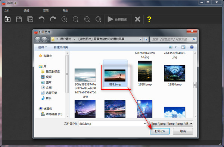The height and width of the screenshot is (147, 224).
Task: Go back in the open dialog
Action: tap(38, 39)
